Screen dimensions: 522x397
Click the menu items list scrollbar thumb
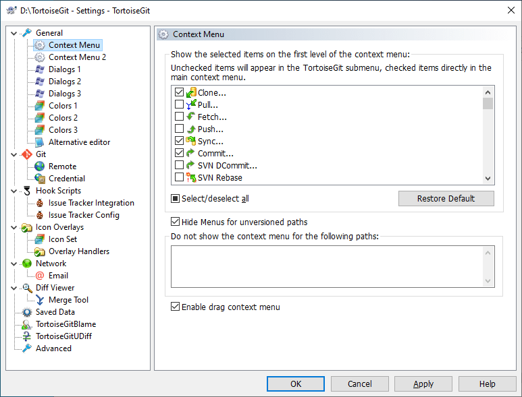pyautogui.click(x=488, y=103)
